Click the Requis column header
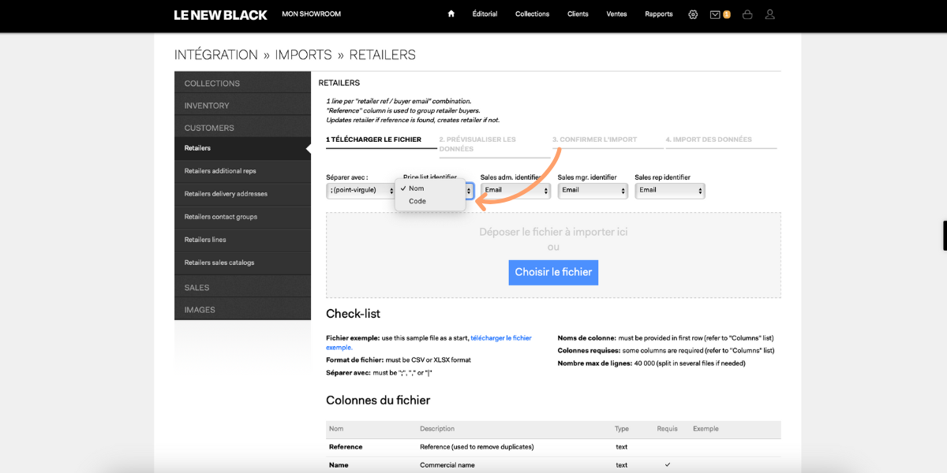This screenshot has width=947, height=473. coord(668,429)
